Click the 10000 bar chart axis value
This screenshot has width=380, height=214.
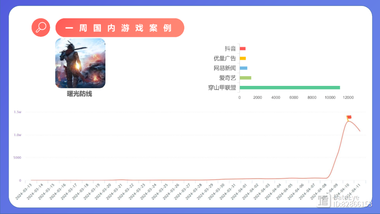[330, 97]
